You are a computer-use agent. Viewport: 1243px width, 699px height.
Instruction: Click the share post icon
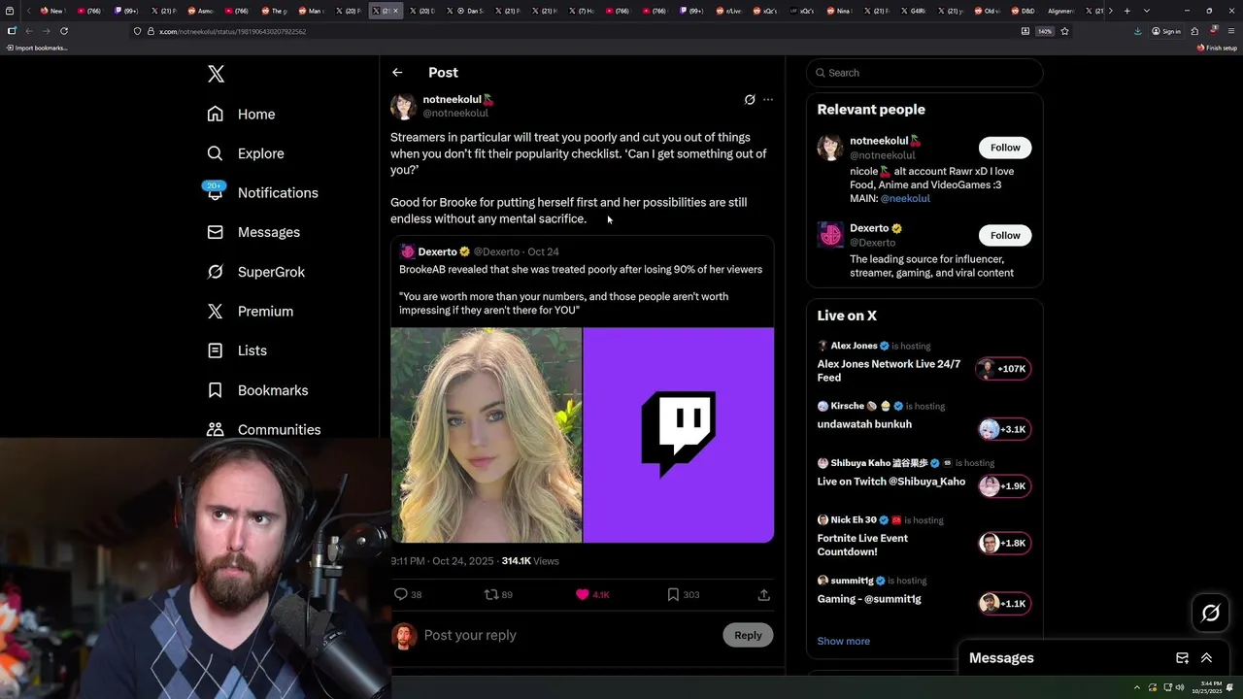764,594
